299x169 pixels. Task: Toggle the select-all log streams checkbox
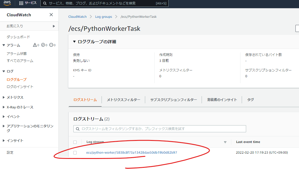[75, 142]
